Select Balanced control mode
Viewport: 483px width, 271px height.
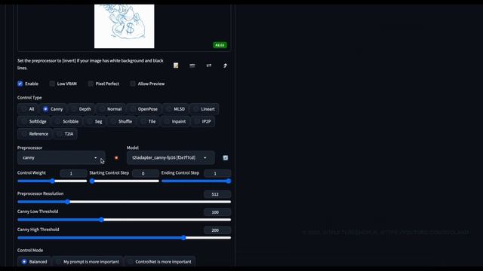click(34, 262)
